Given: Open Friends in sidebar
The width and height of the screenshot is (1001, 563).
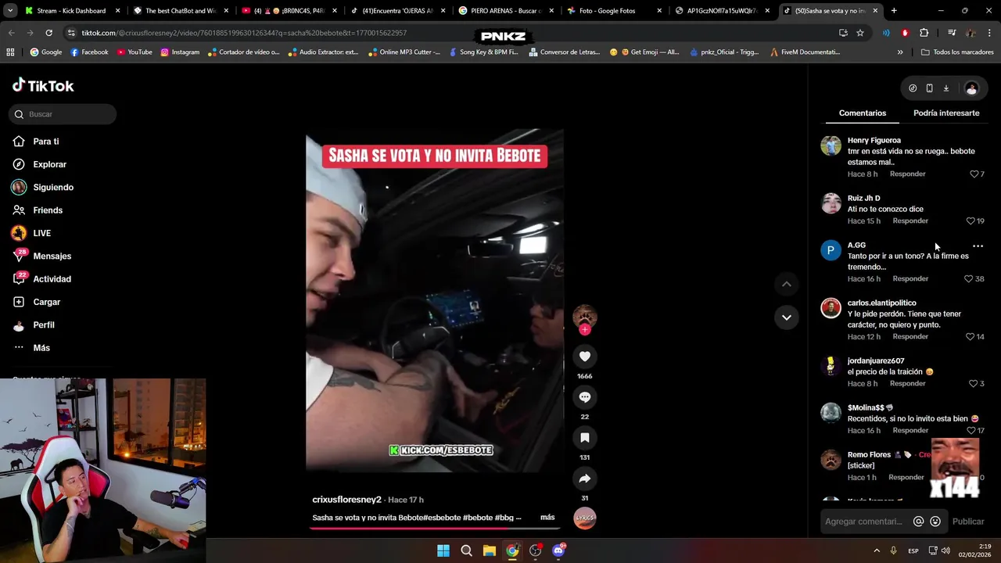Looking at the screenshot, I should 37,210.
